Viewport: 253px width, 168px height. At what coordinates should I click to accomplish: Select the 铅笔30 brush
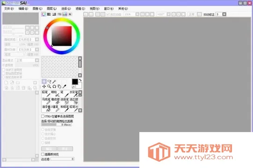point(73,108)
